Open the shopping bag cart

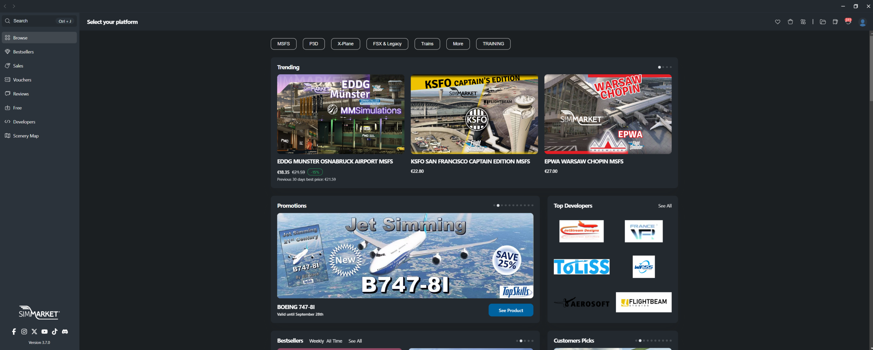(790, 22)
